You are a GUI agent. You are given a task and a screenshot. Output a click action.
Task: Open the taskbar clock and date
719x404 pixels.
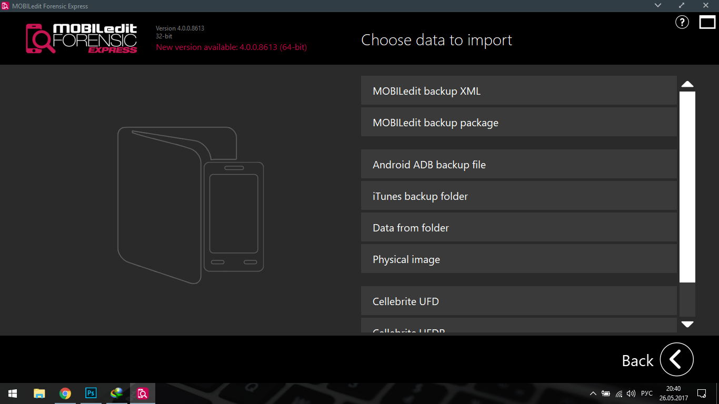pos(673,393)
